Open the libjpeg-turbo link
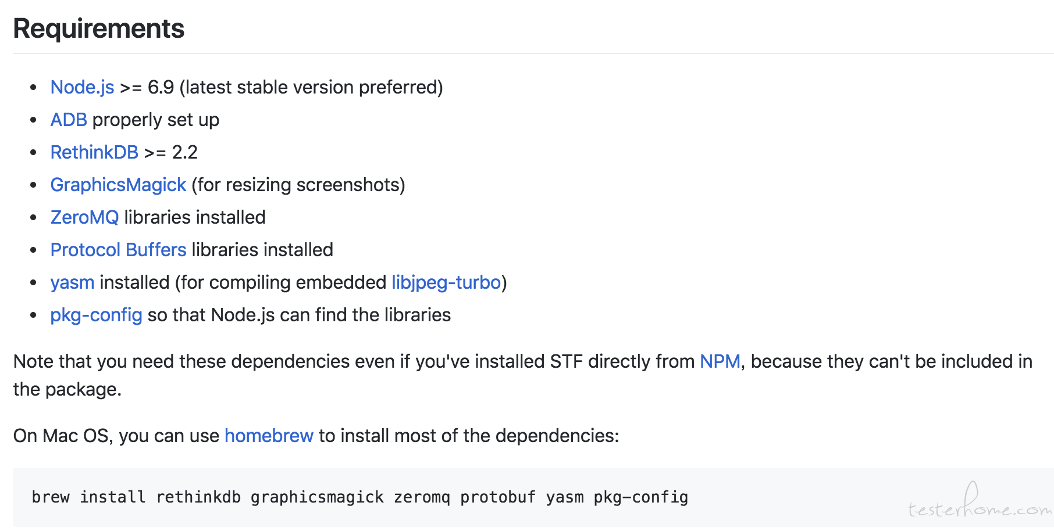Viewport: 1054px width, 531px height. [x=446, y=282]
